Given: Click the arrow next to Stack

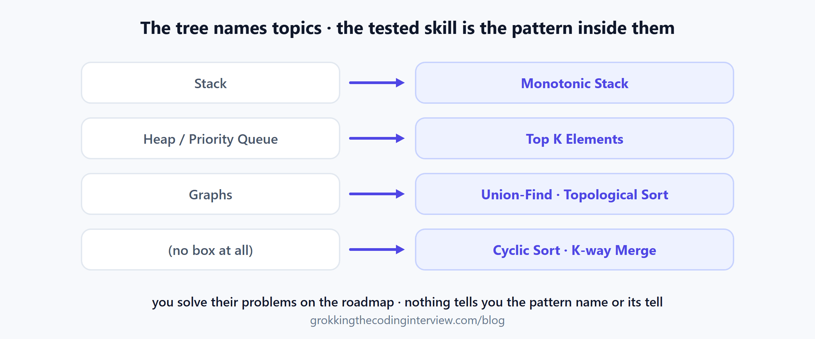Looking at the screenshot, I should point(377,83).
